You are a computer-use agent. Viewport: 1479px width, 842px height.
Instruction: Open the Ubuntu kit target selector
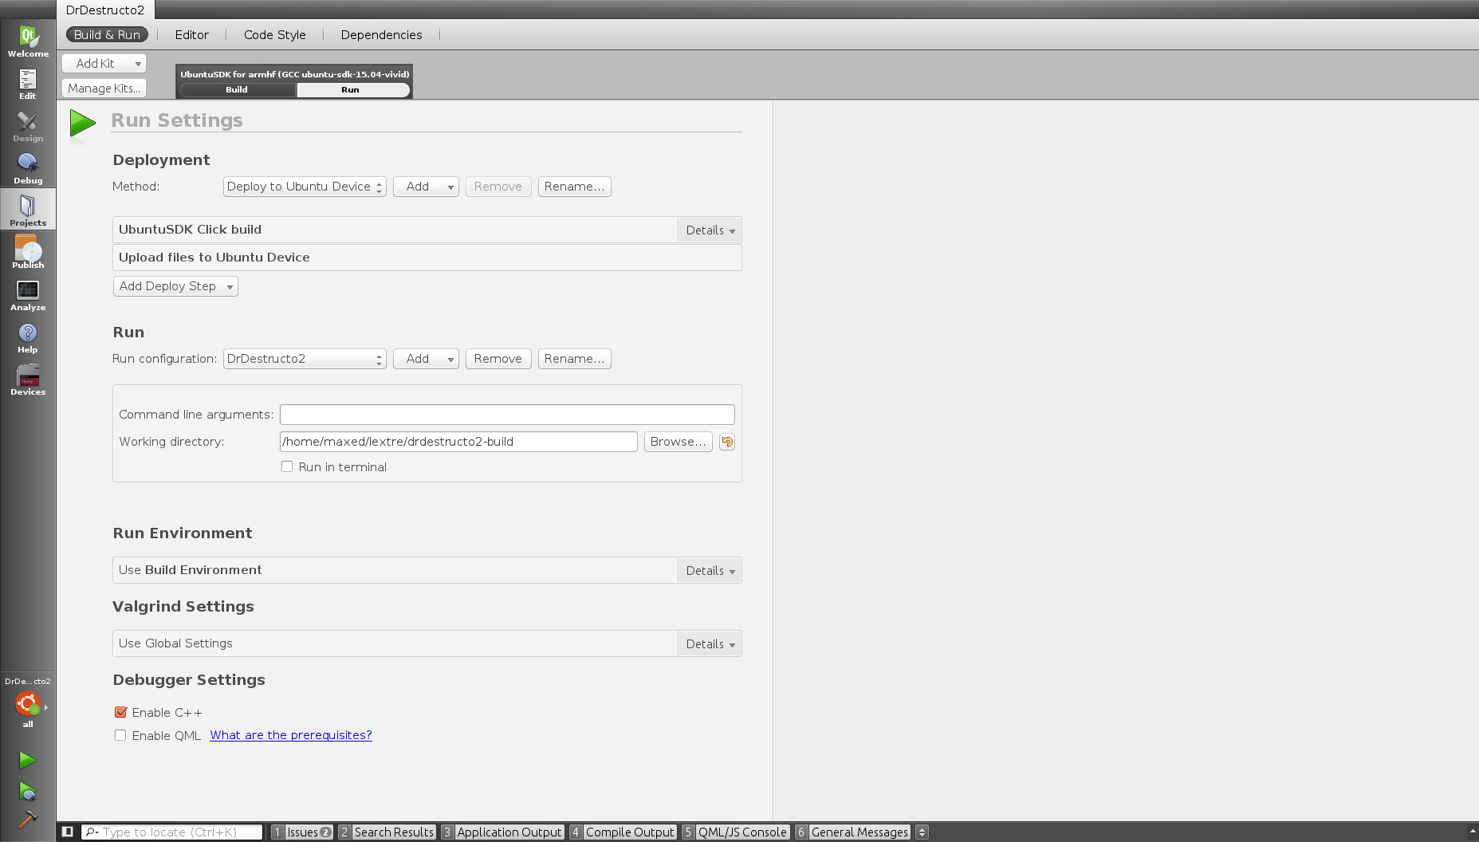coord(28,703)
